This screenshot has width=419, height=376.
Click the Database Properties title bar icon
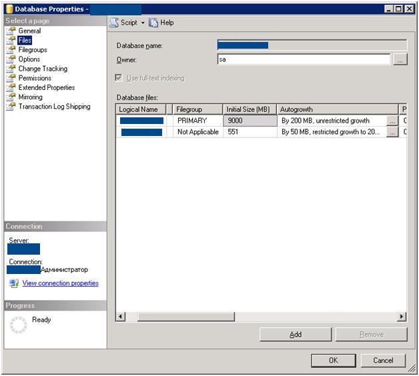[9, 9]
